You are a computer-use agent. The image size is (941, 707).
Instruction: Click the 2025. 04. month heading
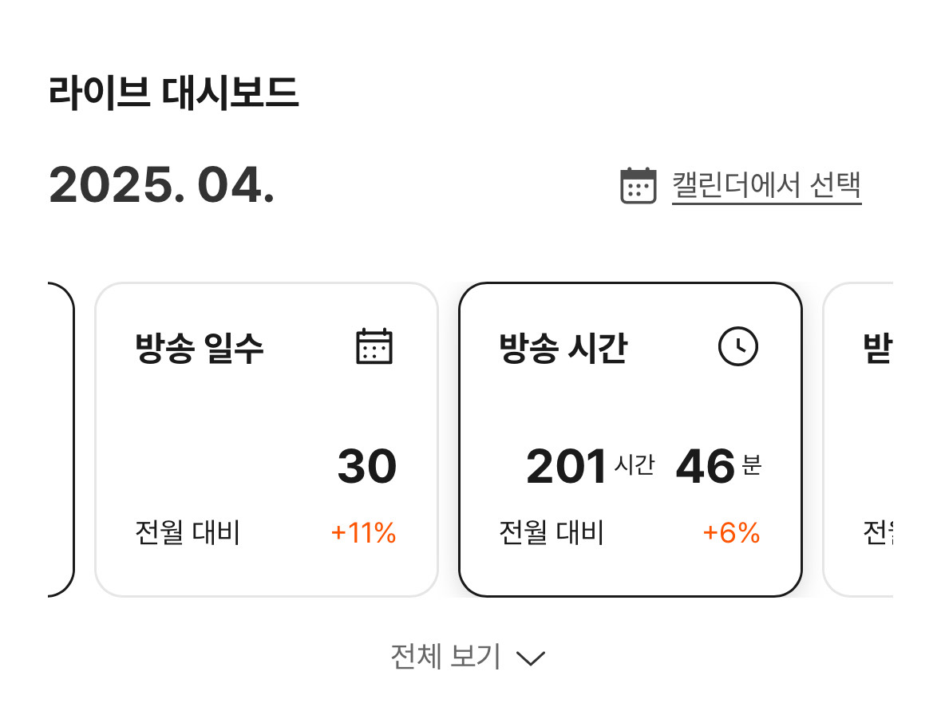(161, 185)
